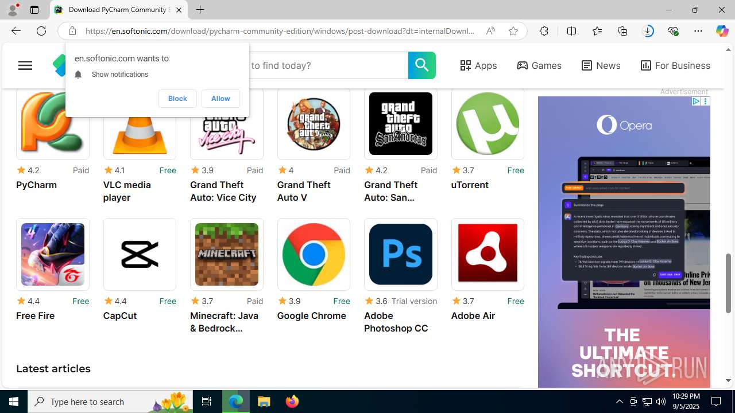Open the Minecraft app icon
This screenshot has width=735, height=413.
point(226,254)
